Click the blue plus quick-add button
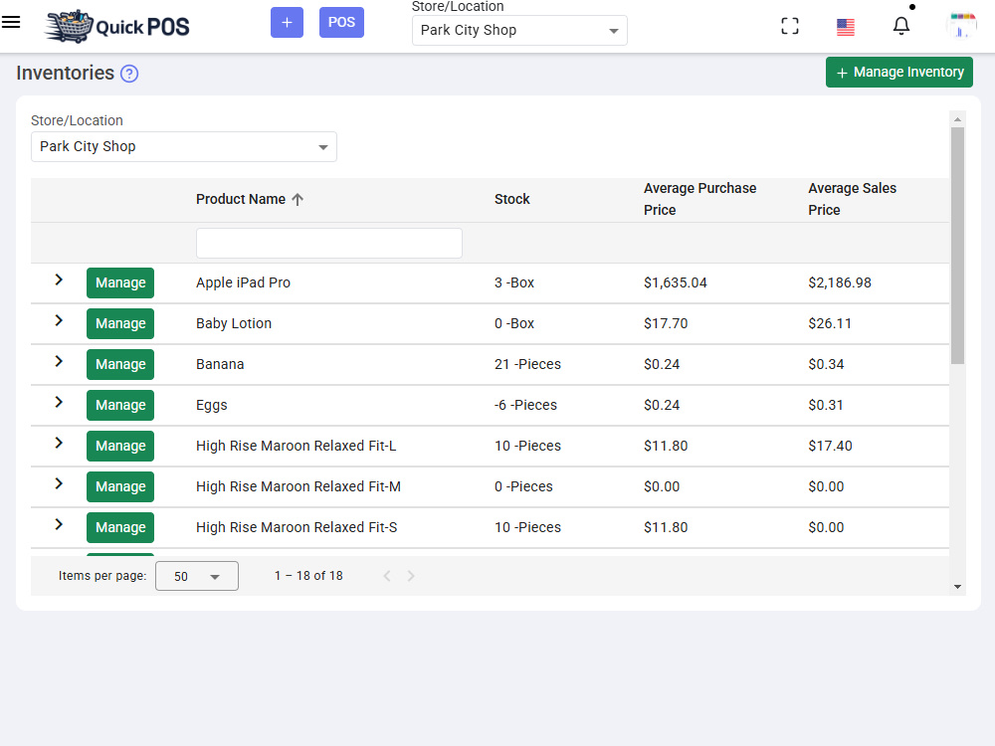 [x=287, y=22]
